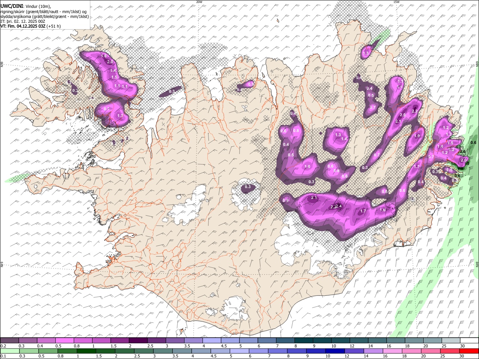Select the 'VT: Fim. 04.12.2025 03Z (+51 h)' line
479x359 pixels.
click(31, 26)
